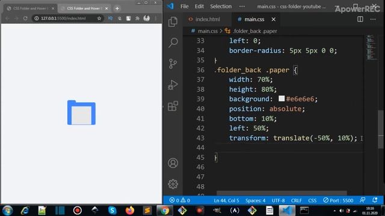Open Firefox from the taskbar
Viewport: 385px width, 216px height.
(x=130, y=211)
